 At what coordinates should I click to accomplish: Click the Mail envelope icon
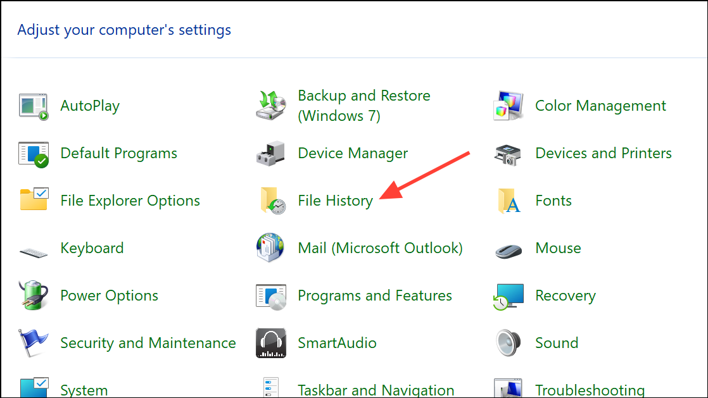tap(272, 248)
